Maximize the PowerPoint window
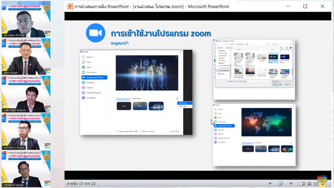This screenshot has height=188, width=334. [305, 6]
